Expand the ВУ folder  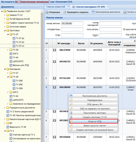[5, 123]
